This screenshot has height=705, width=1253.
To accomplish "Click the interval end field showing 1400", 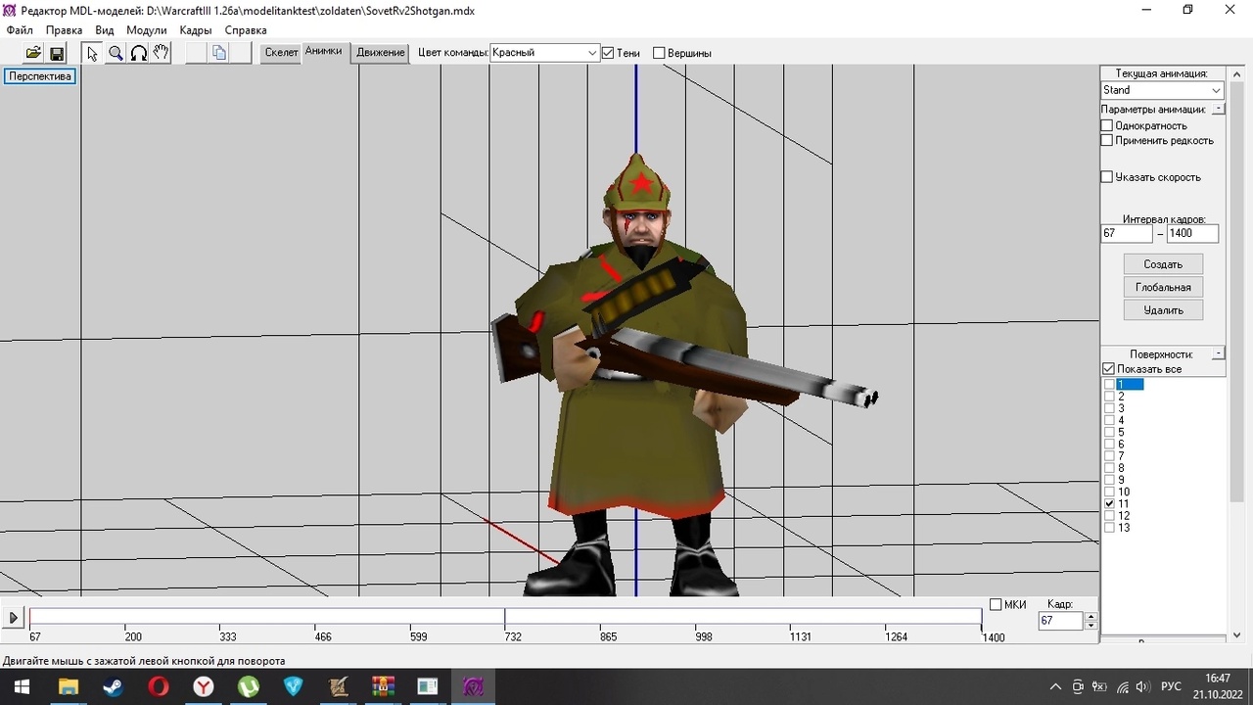I will pos(1192,233).
